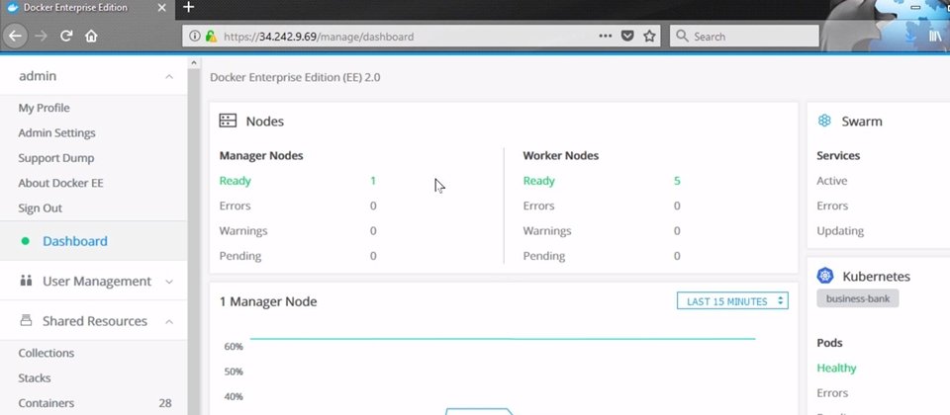Click the Swarm icon
Screen dimensions: 950x415
click(x=824, y=121)
